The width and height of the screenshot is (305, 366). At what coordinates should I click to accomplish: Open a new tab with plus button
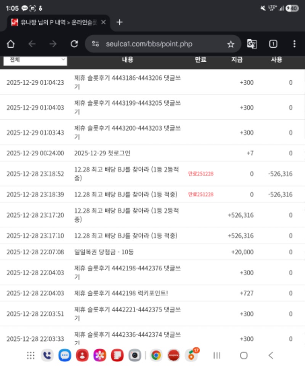coord(119,22)
